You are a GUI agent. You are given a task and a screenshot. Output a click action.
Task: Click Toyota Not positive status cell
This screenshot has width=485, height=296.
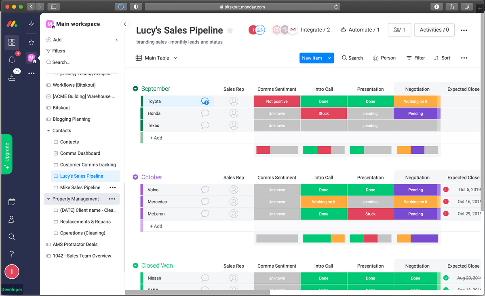tap(277, 102)
